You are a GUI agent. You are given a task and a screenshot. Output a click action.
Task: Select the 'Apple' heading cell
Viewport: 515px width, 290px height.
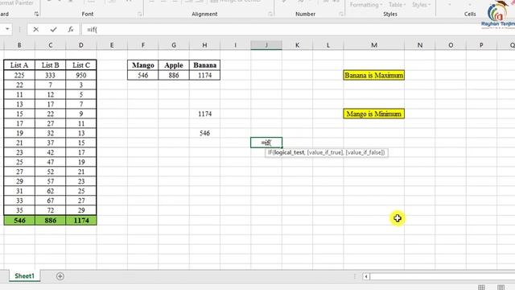pos(174,65)
